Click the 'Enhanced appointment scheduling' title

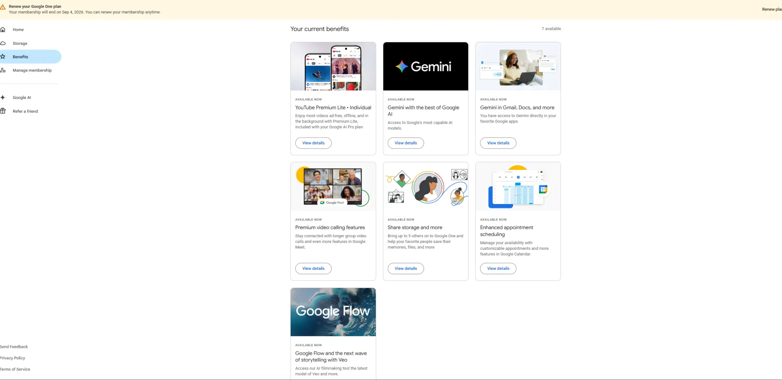pyautogui.click(x=507, y=231)
